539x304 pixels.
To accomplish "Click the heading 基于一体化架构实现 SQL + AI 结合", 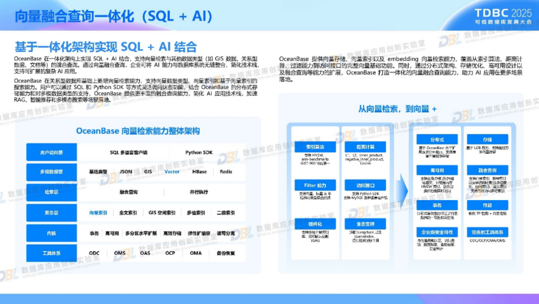I will coord(105,47).
